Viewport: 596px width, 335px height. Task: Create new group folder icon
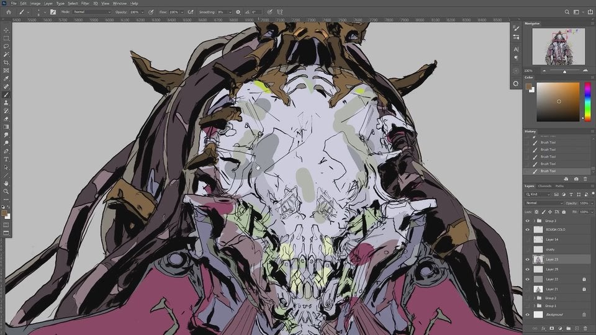coord(568,328)
